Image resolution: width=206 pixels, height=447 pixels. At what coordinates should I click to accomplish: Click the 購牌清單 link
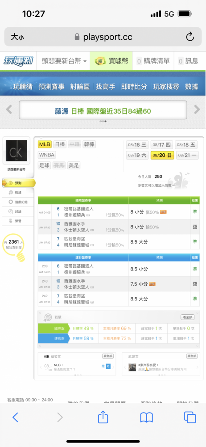tap(153, 61)
